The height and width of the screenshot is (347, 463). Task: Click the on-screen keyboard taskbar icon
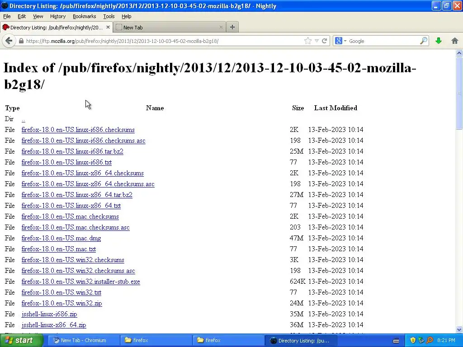click(396, 341)
